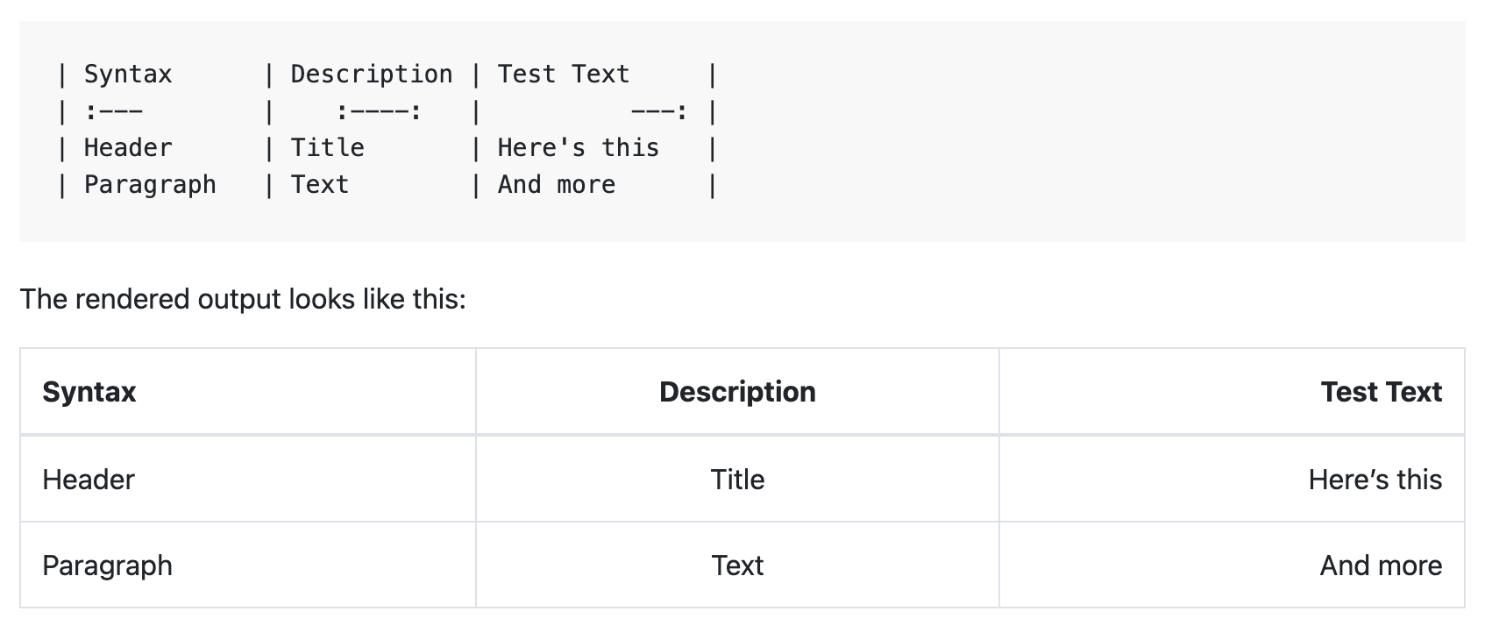
Task: Click "The rendered output looks like this:" sentence
Action: 243,299
